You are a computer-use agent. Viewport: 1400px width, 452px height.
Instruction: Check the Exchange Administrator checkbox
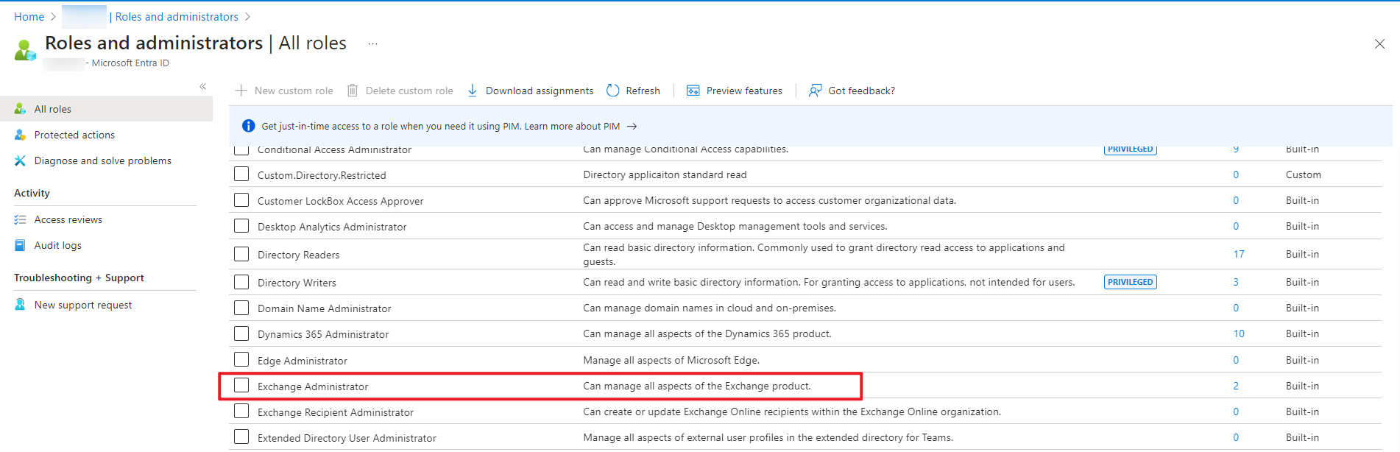[241, 386]
